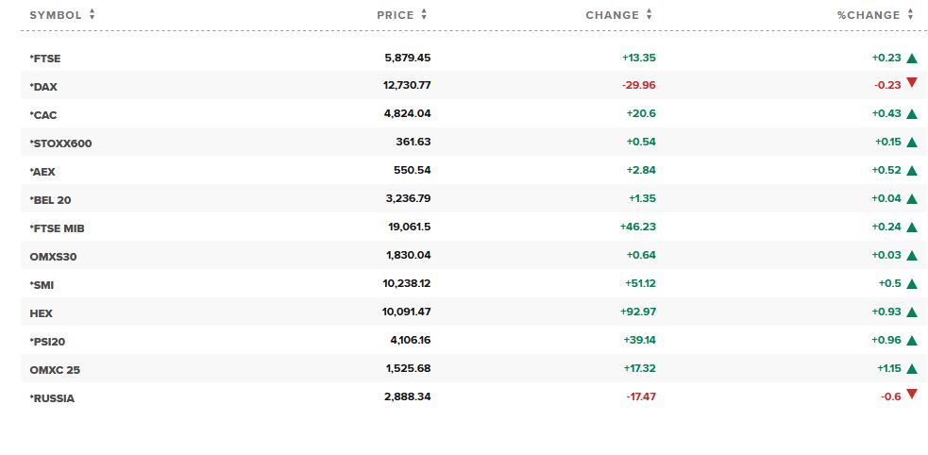928x455 pixels.
Task: Select the OMXC 25 price 1,525.68
Action: pyautogui.click(x=409, y=368)
